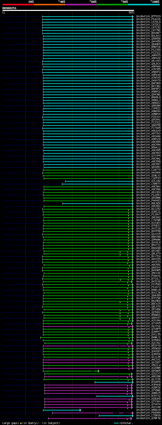Screen dimensions: 162x425
Task: Select hit UniRef100_B0L803
Action: pos(148,36)
